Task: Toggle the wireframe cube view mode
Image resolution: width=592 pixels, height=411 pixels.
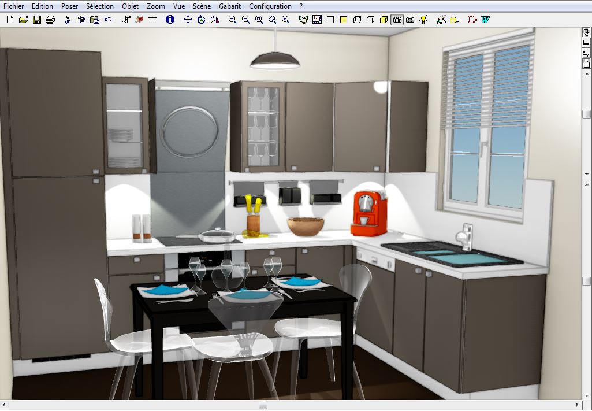Action: [x=357, y=20]
